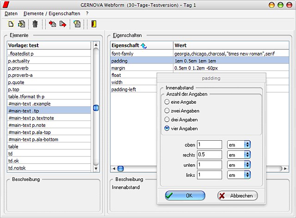This screenshot has width=296, height=218.
Task: Select the font-family property row
Action: point(200,54)
